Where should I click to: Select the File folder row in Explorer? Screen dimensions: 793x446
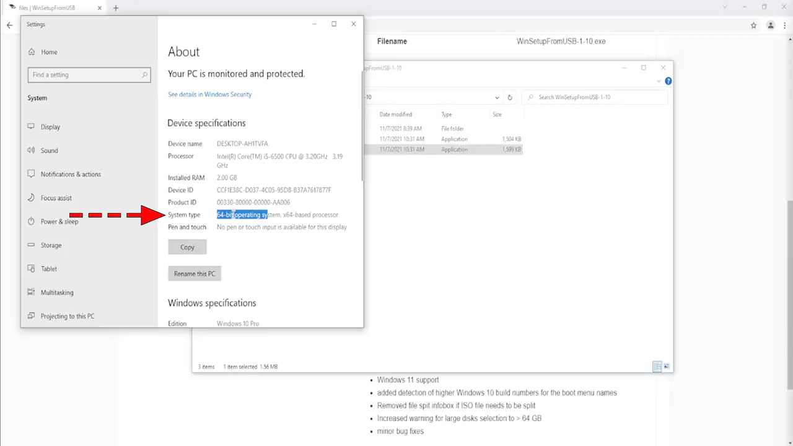(x=443, y=129)
